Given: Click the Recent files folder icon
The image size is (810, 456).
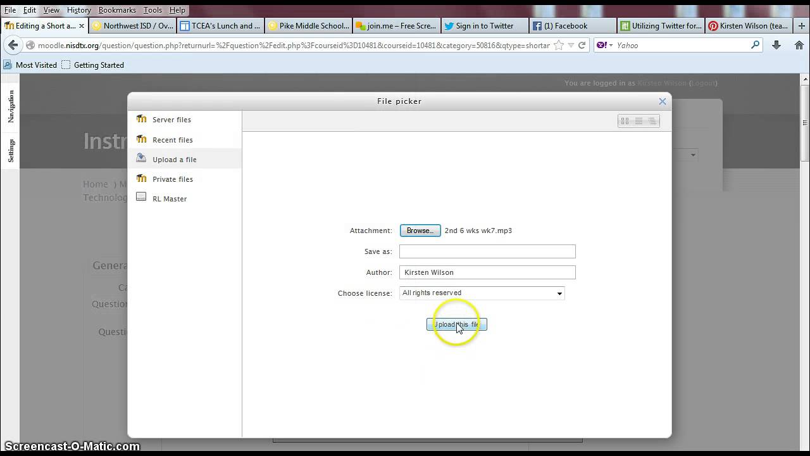Looking at the screenshot, I should tap(142, 139).
